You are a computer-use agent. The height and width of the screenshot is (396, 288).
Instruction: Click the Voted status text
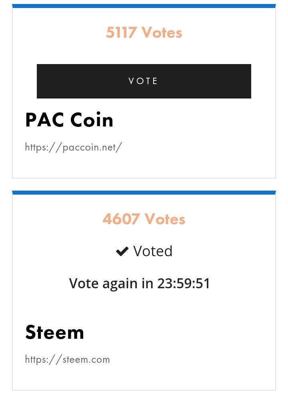(x=153, y=251)
